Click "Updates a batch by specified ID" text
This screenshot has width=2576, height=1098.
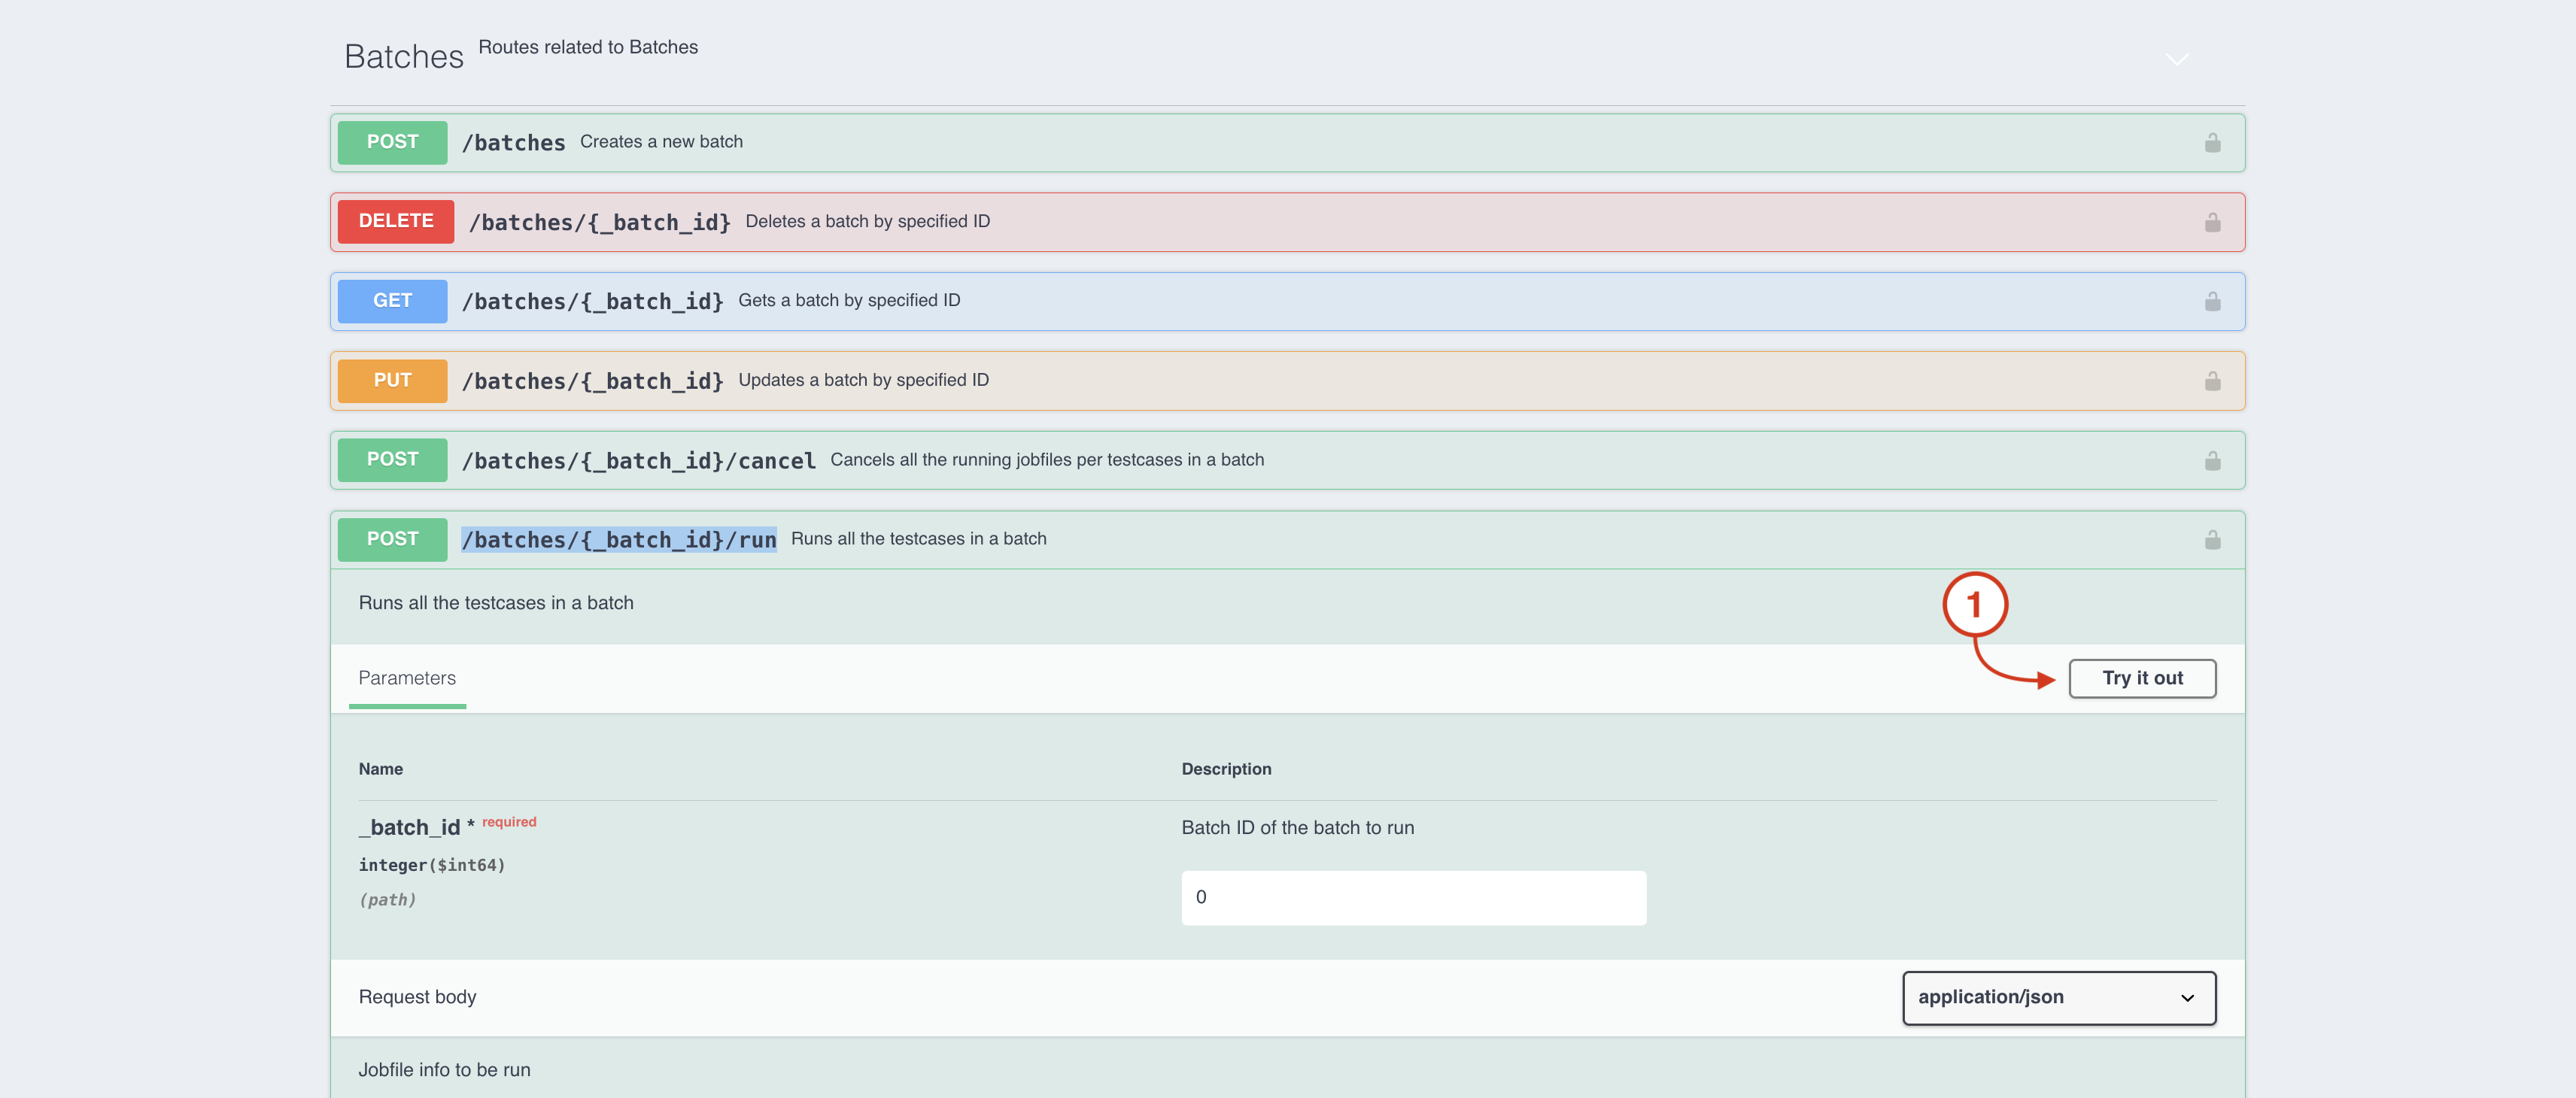tap(863, 381)
